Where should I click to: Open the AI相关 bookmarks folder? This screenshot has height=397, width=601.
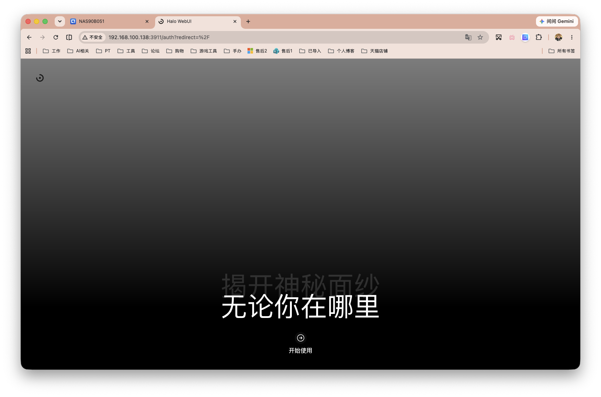coord(78,51)
